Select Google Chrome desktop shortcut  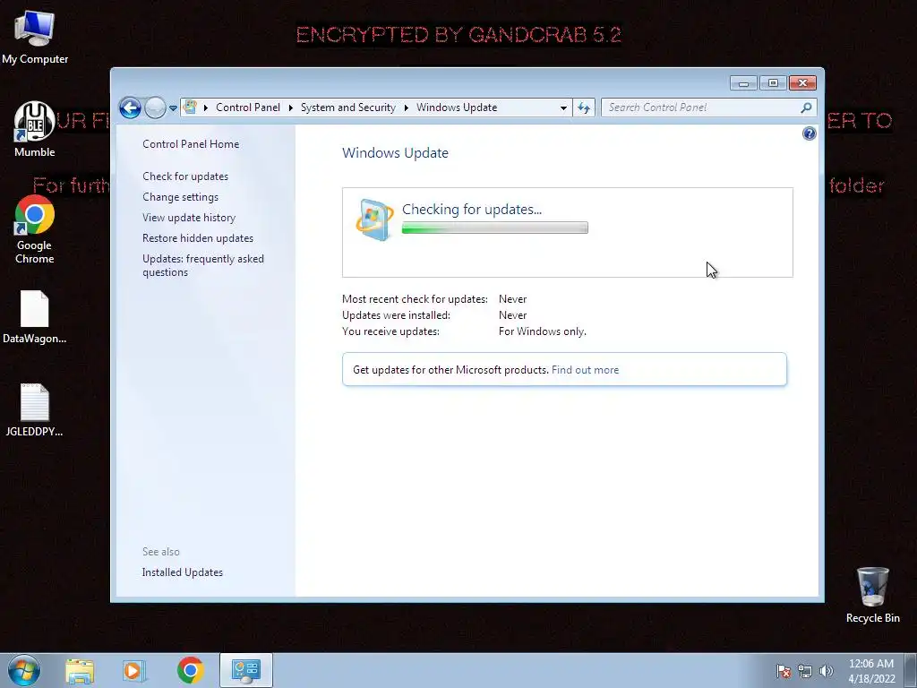click(35, 229)
